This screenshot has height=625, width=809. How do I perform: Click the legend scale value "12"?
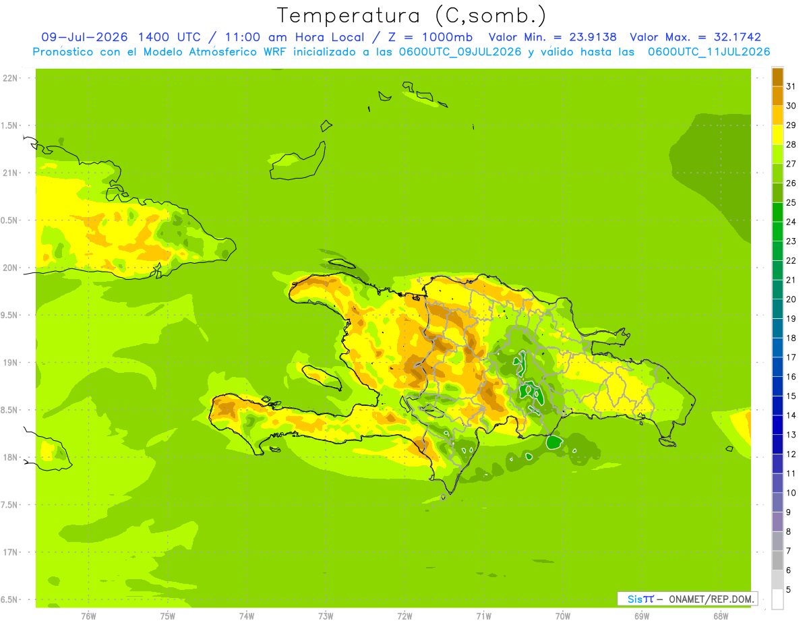tap(791, 454)
